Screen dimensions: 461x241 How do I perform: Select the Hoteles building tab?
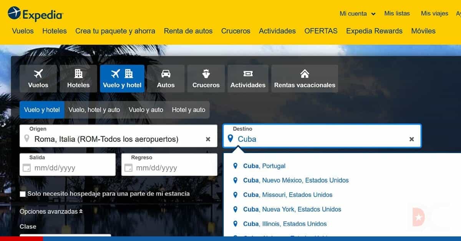click(78, 79)
